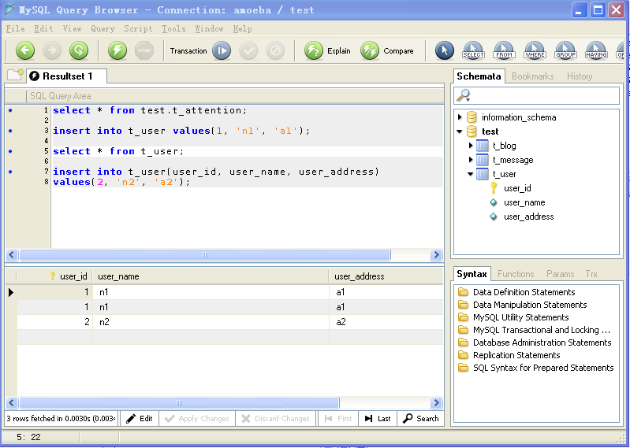Image resolution: width=630 pixels, height=448 pixels.
Task: Click the schemata search magnifier icon
Action: click(x=464, y=95)
